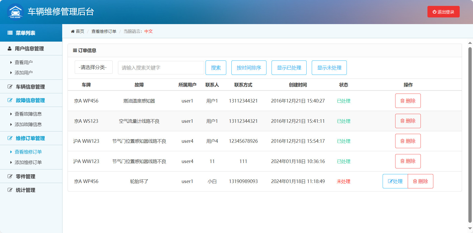This screenshot has width=473, height=233.
Task: Open 统计管理 menu section
Action: click(31, 190)
